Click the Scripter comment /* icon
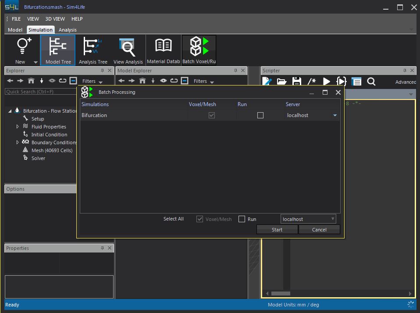Viewport: 420px width, 313px height. point(312,81)
